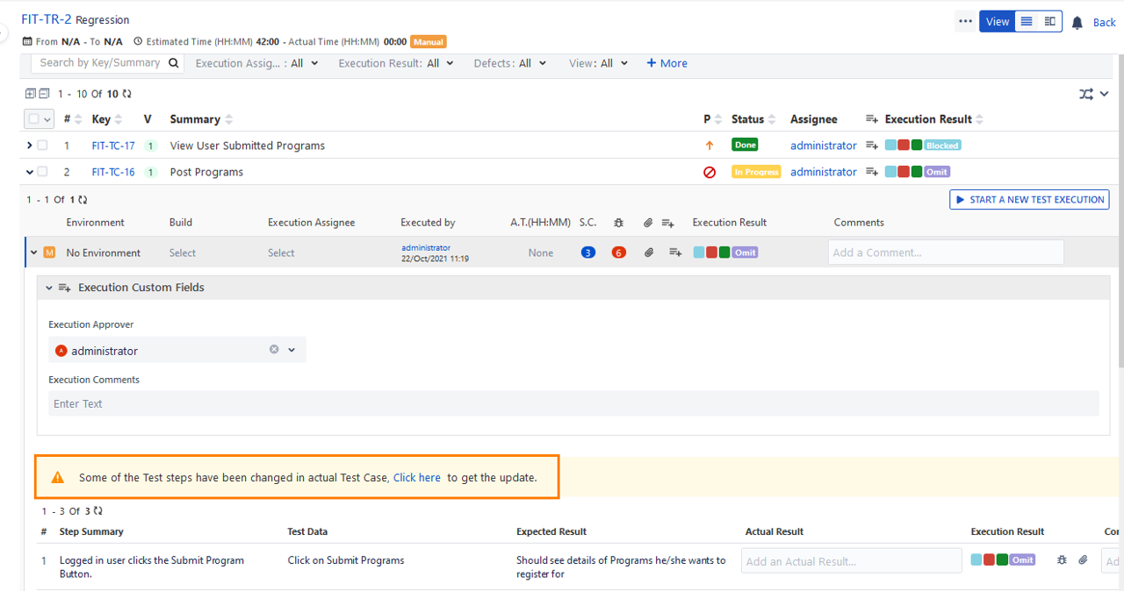Click the + More filters option

pyautogui.click(x=666, y=63)
